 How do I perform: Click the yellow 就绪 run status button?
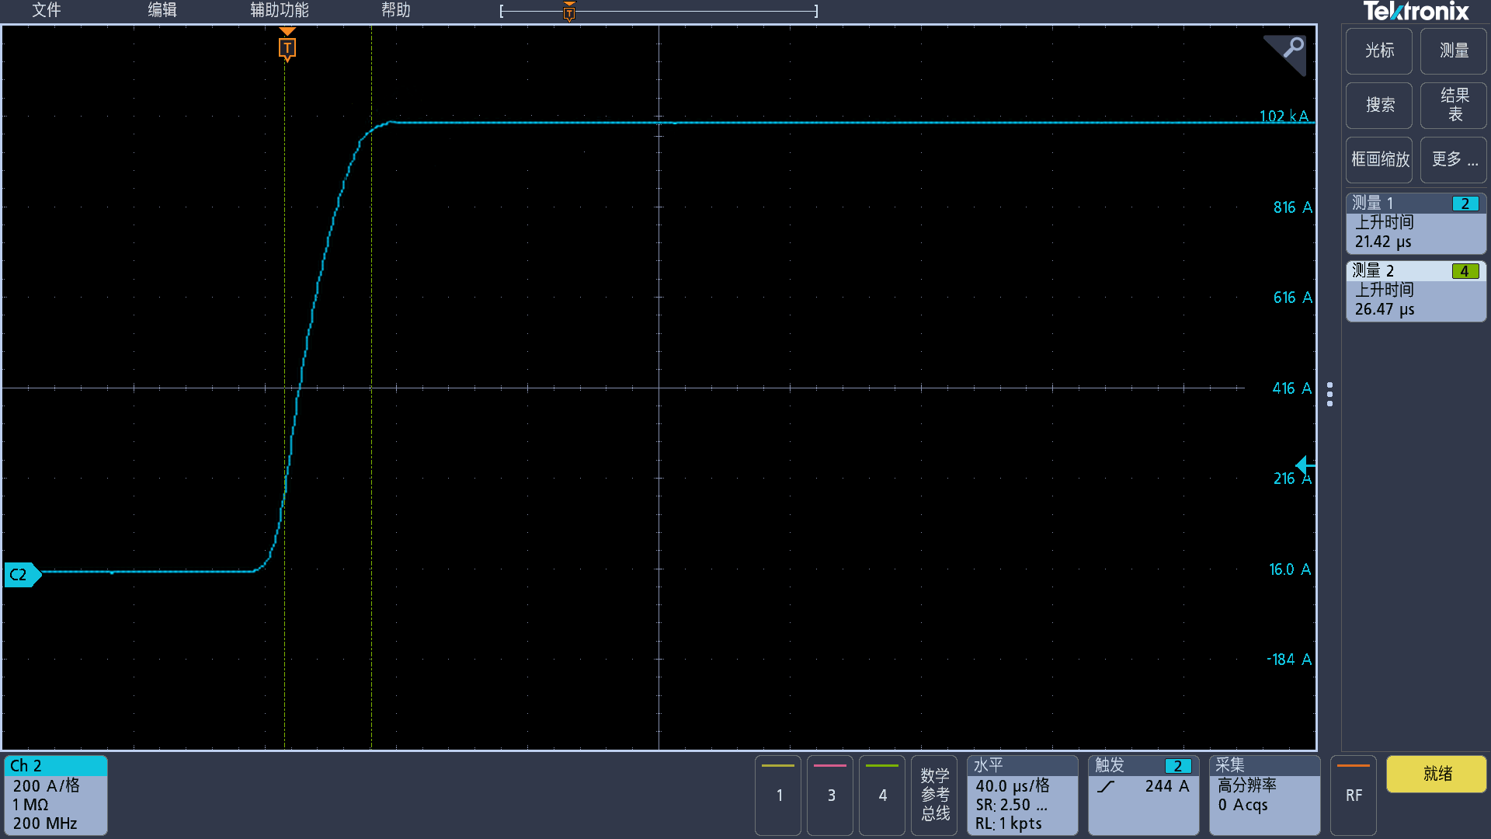point(1437,774)
